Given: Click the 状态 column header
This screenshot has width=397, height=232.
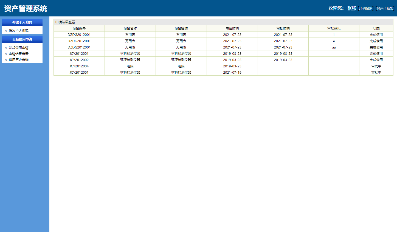Looking at the screenshot, I should (376, 28).
